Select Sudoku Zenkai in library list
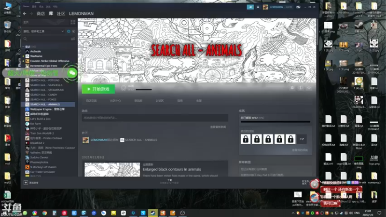This screenshot has height=217, width=386. 39,157
